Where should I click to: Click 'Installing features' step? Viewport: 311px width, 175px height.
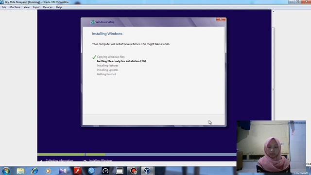pyautogui.click(x=107, y=66)
